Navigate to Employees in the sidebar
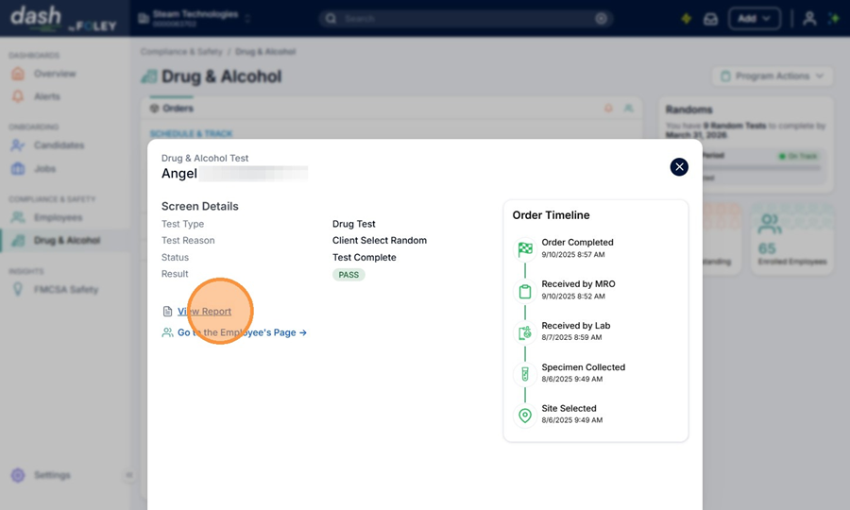This screenshot has width=850, height=510. (58, 217)
